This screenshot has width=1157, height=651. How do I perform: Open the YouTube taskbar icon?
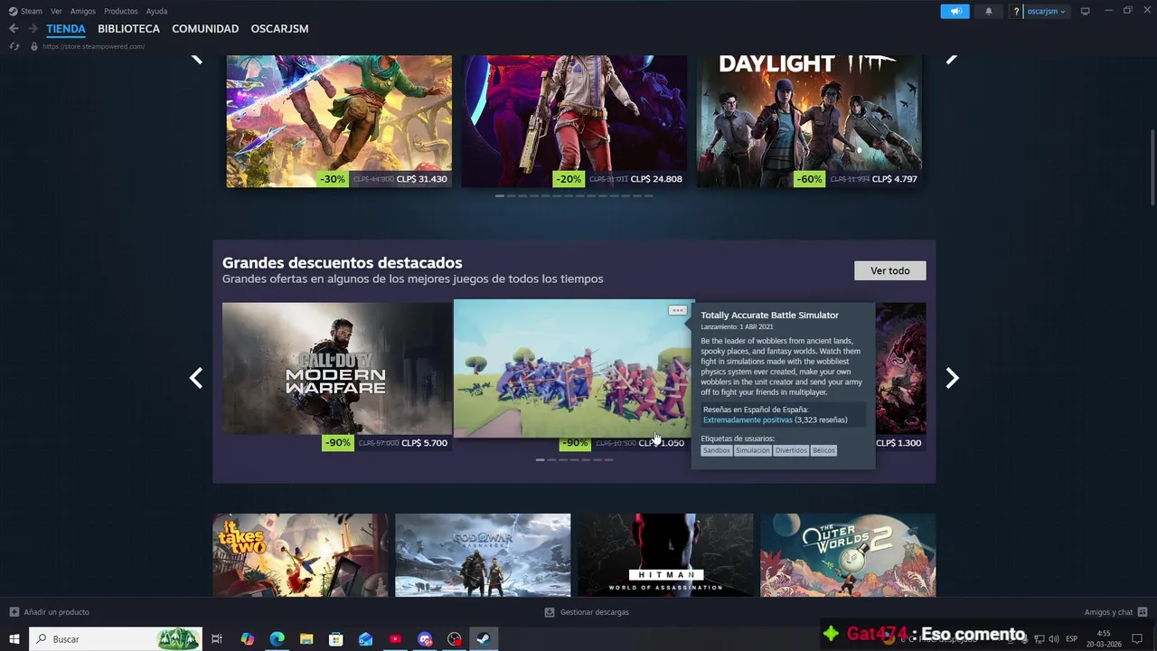click(395, 639)
